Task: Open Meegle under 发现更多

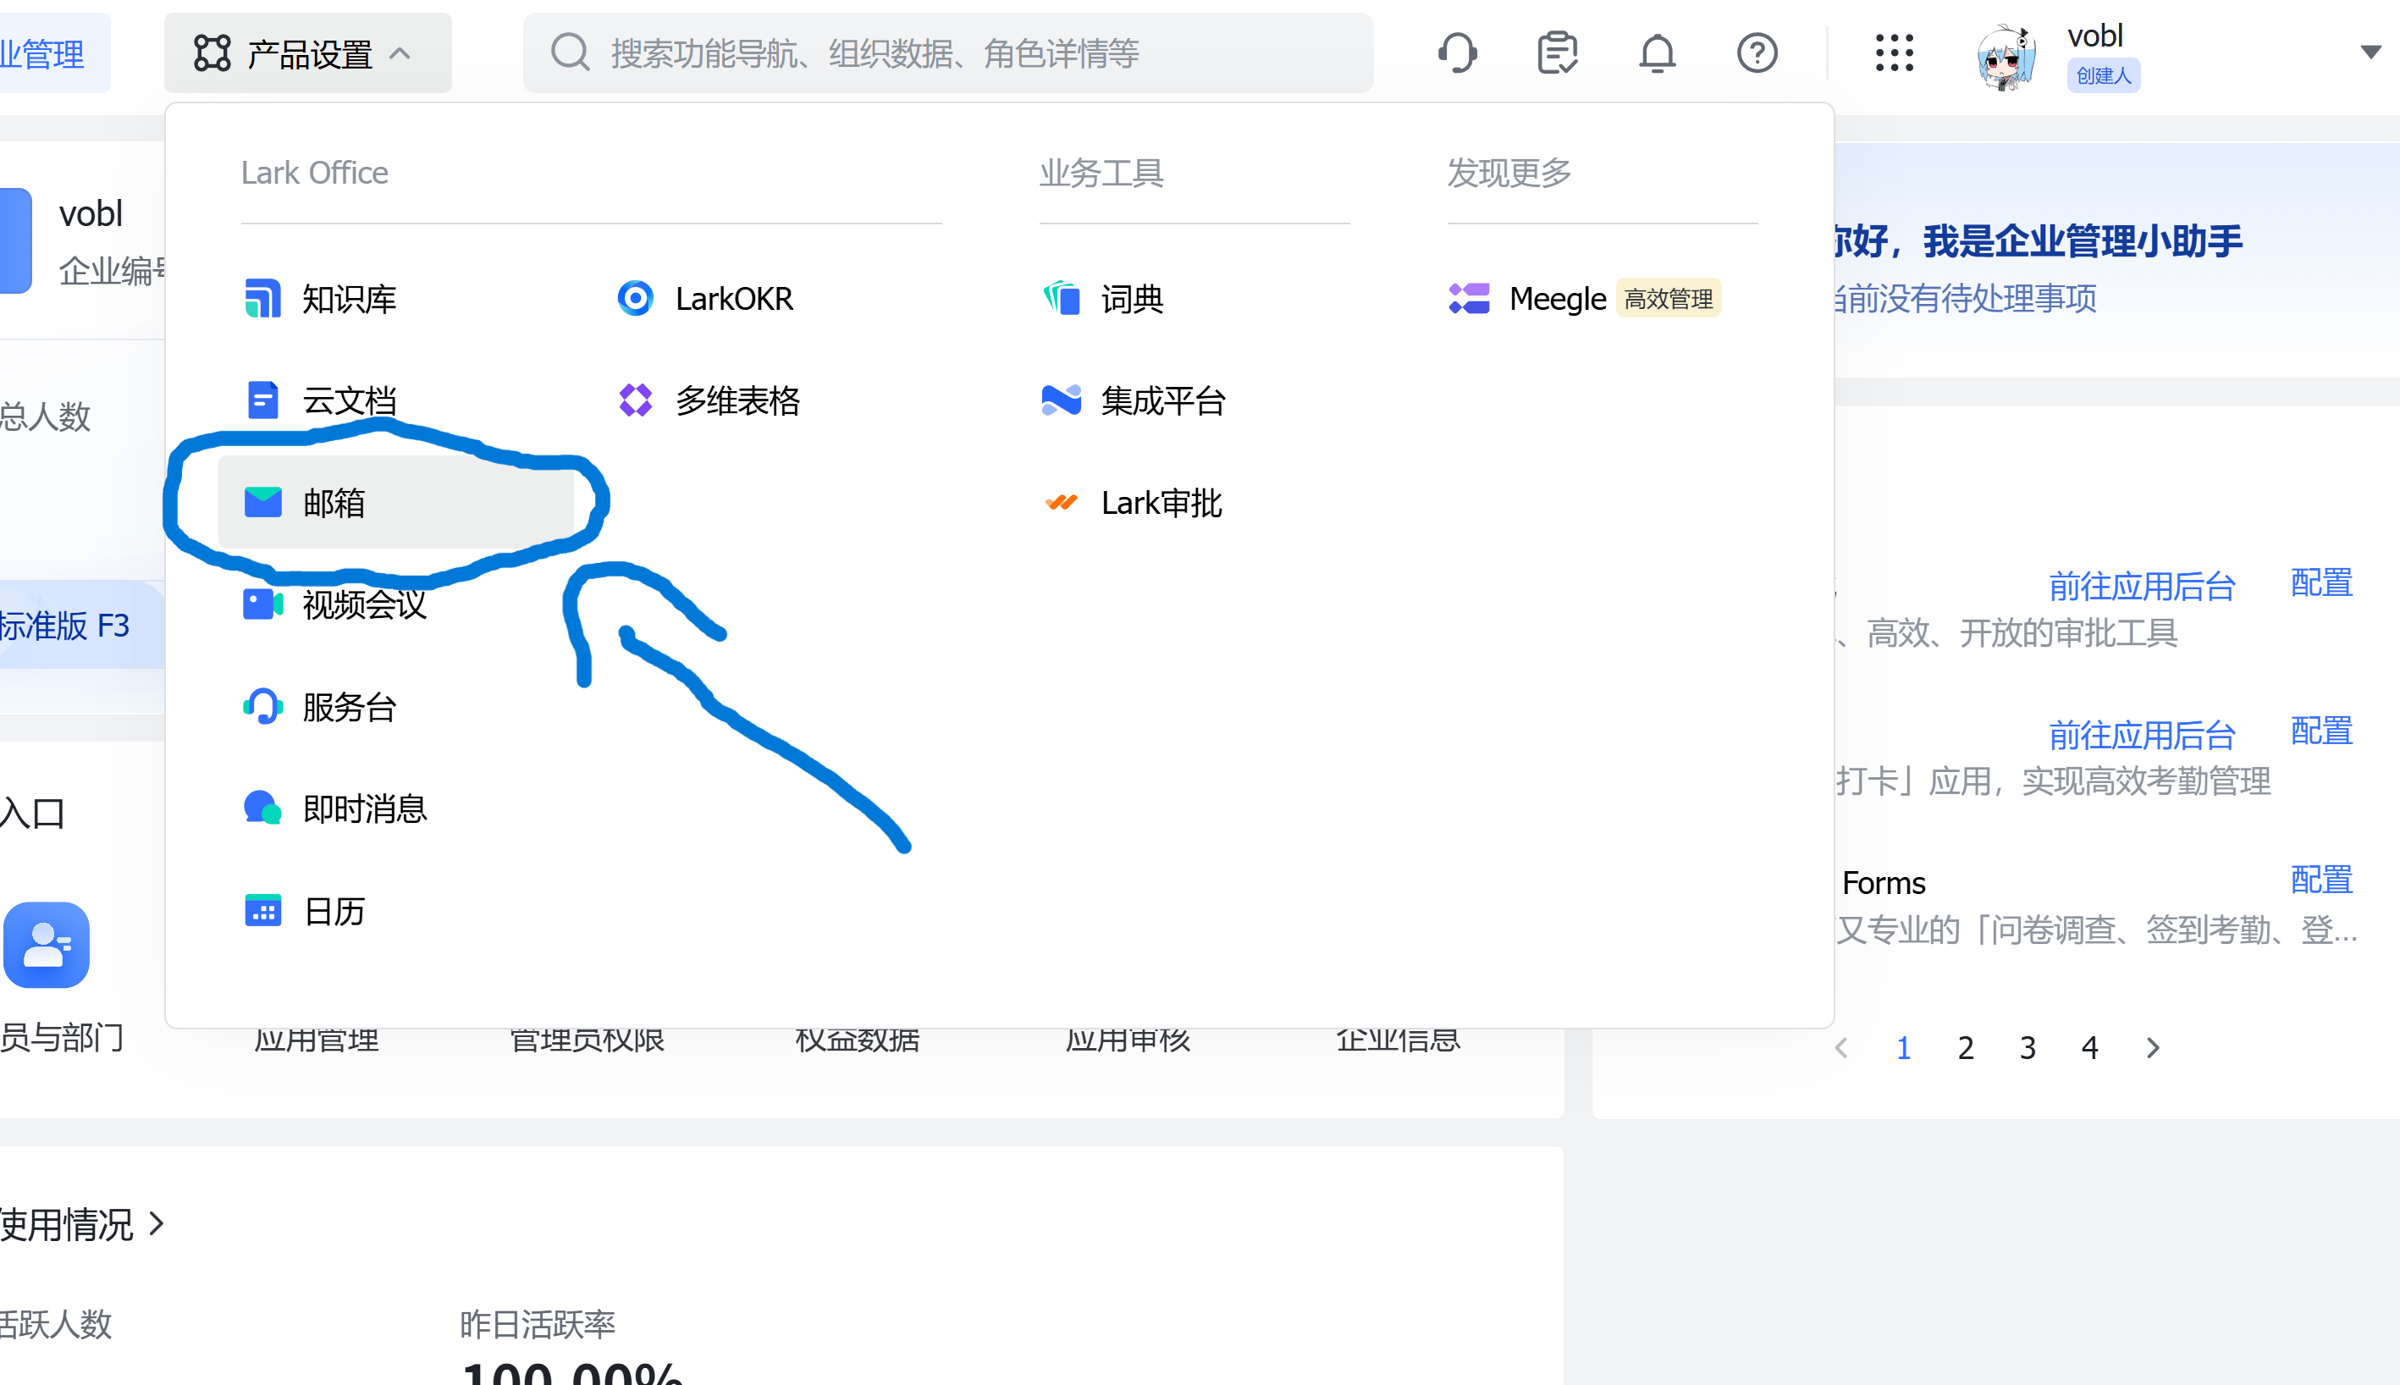Action: click(1556, 298)
